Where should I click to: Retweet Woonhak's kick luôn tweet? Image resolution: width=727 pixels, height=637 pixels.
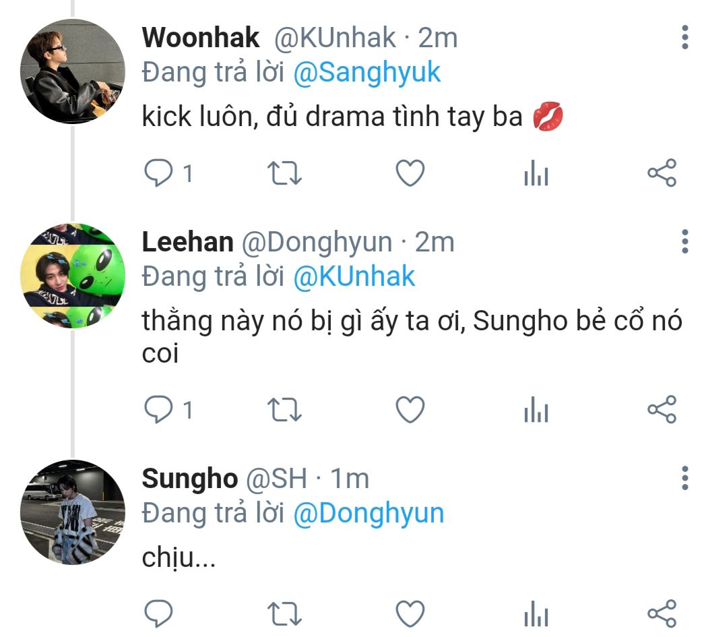click(284, 174)
